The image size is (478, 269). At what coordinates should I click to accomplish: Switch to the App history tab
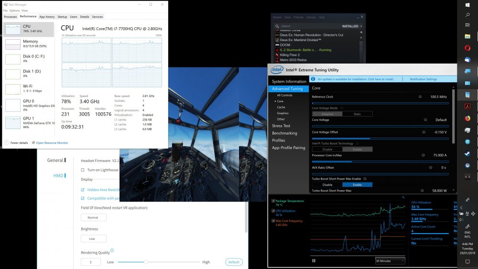point(47,17)
